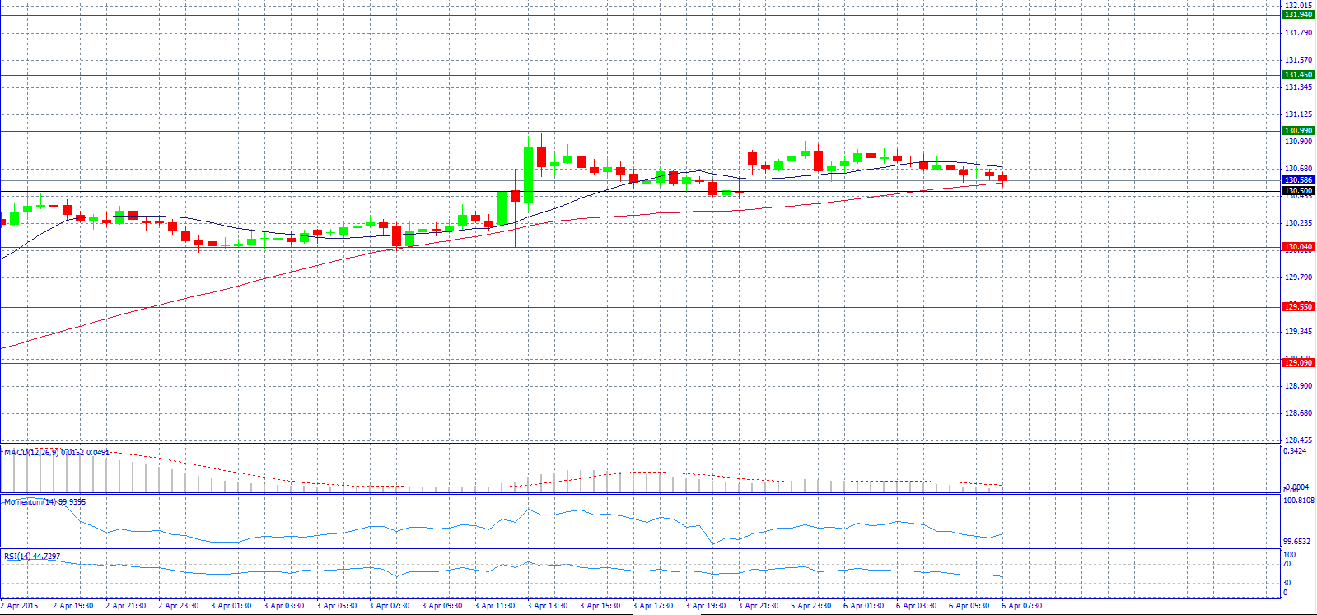The height and width of the screenshot is (615, 1317).
Task: Click the 3 Apr 13:30 time label
Action: [548, 606]
